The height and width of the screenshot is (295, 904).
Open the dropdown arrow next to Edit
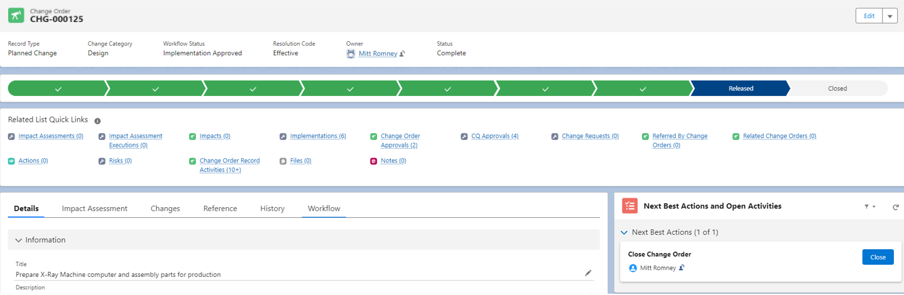coord(890,16)
